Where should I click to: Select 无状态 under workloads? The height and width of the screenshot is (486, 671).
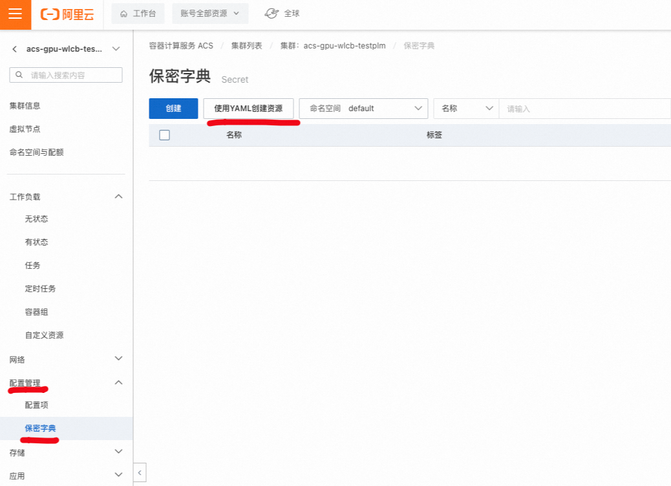click(36, 219)
